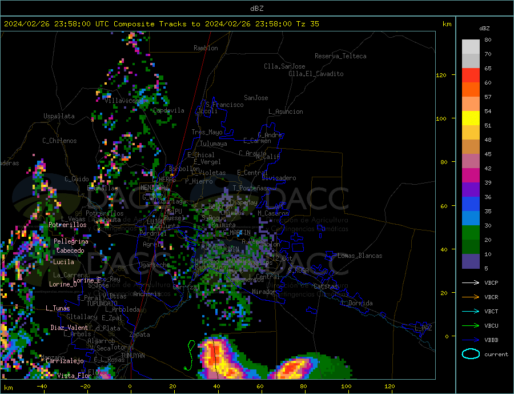The image size is (514, 394).
Task: Click the Potrerillos white map label
Action: (67, 225)
